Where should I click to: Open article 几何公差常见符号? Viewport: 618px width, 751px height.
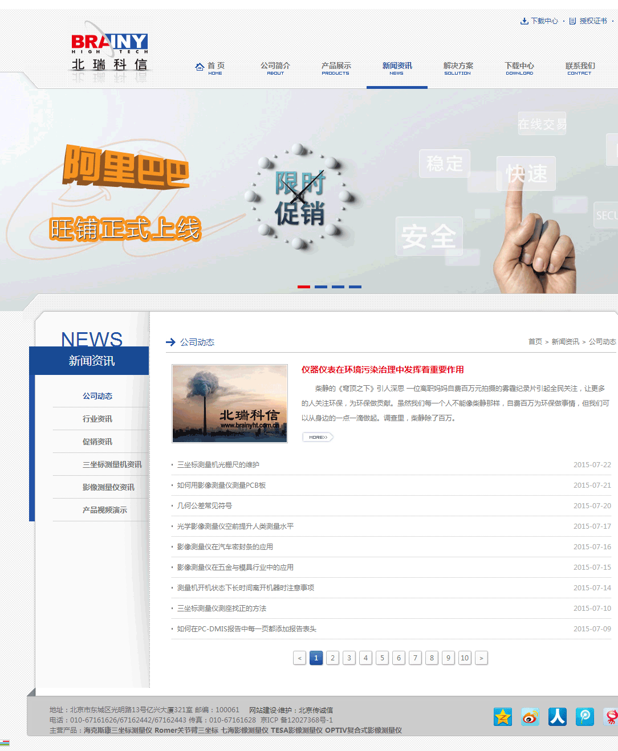pyautogui.click(x=205, y=506)
